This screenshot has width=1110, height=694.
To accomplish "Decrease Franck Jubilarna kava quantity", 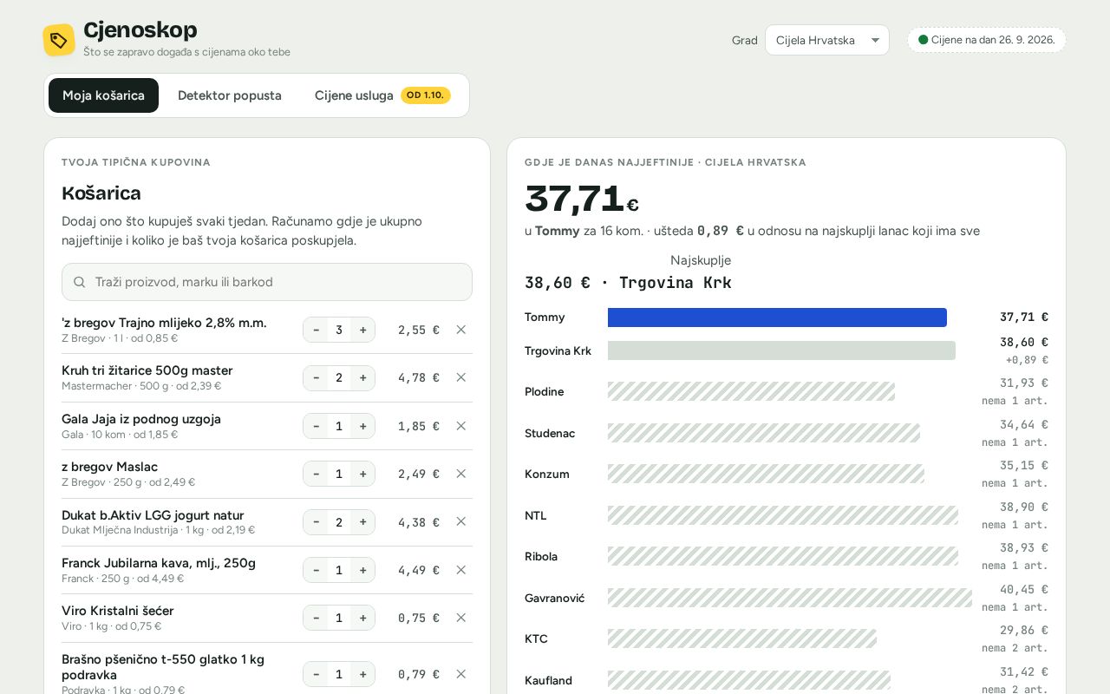I will click(x=316, y=570).
